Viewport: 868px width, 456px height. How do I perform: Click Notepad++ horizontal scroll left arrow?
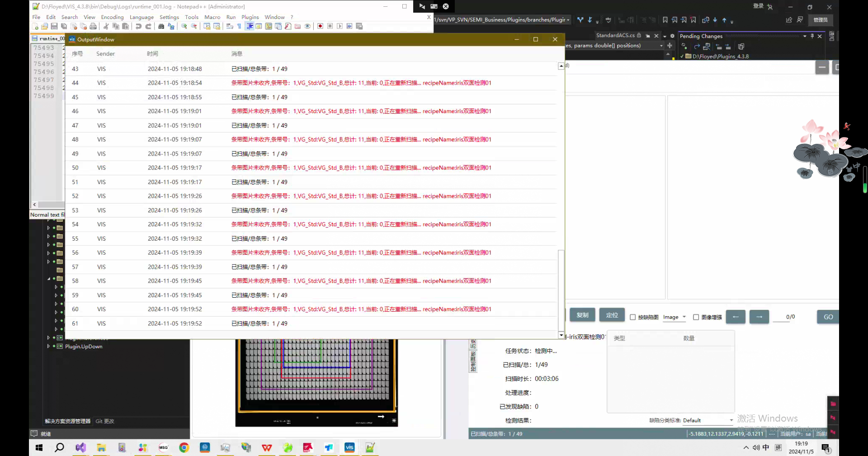[34, 204]
